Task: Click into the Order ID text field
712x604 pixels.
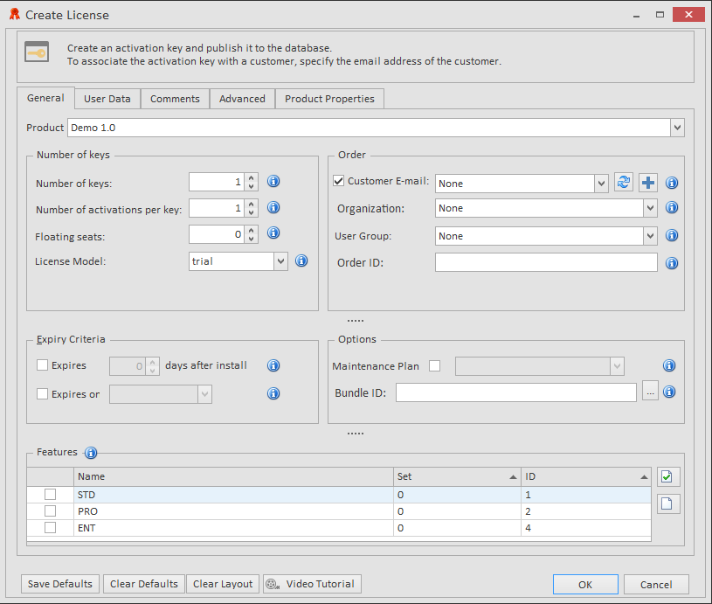Action: [x=546, y=263]
